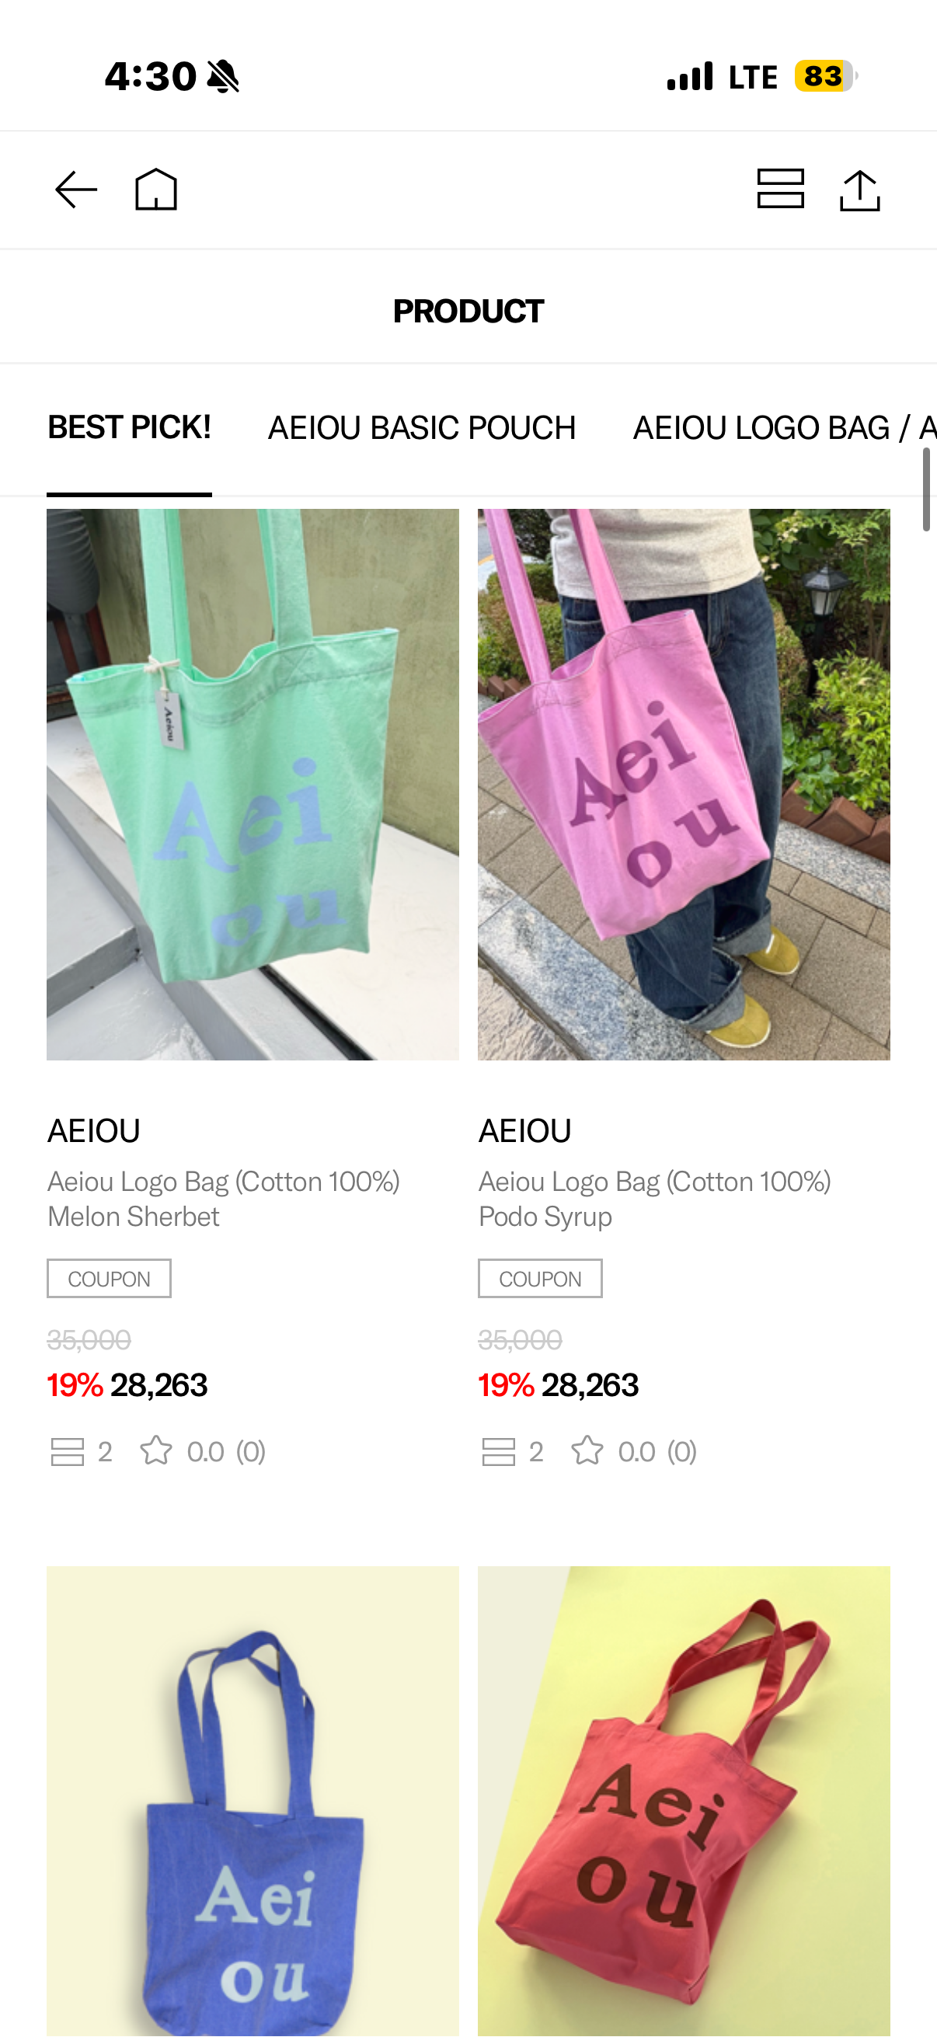This screenshot has width=937, height=2037.
Task: Tap the back arrow icon
Action: click(76, 190)
